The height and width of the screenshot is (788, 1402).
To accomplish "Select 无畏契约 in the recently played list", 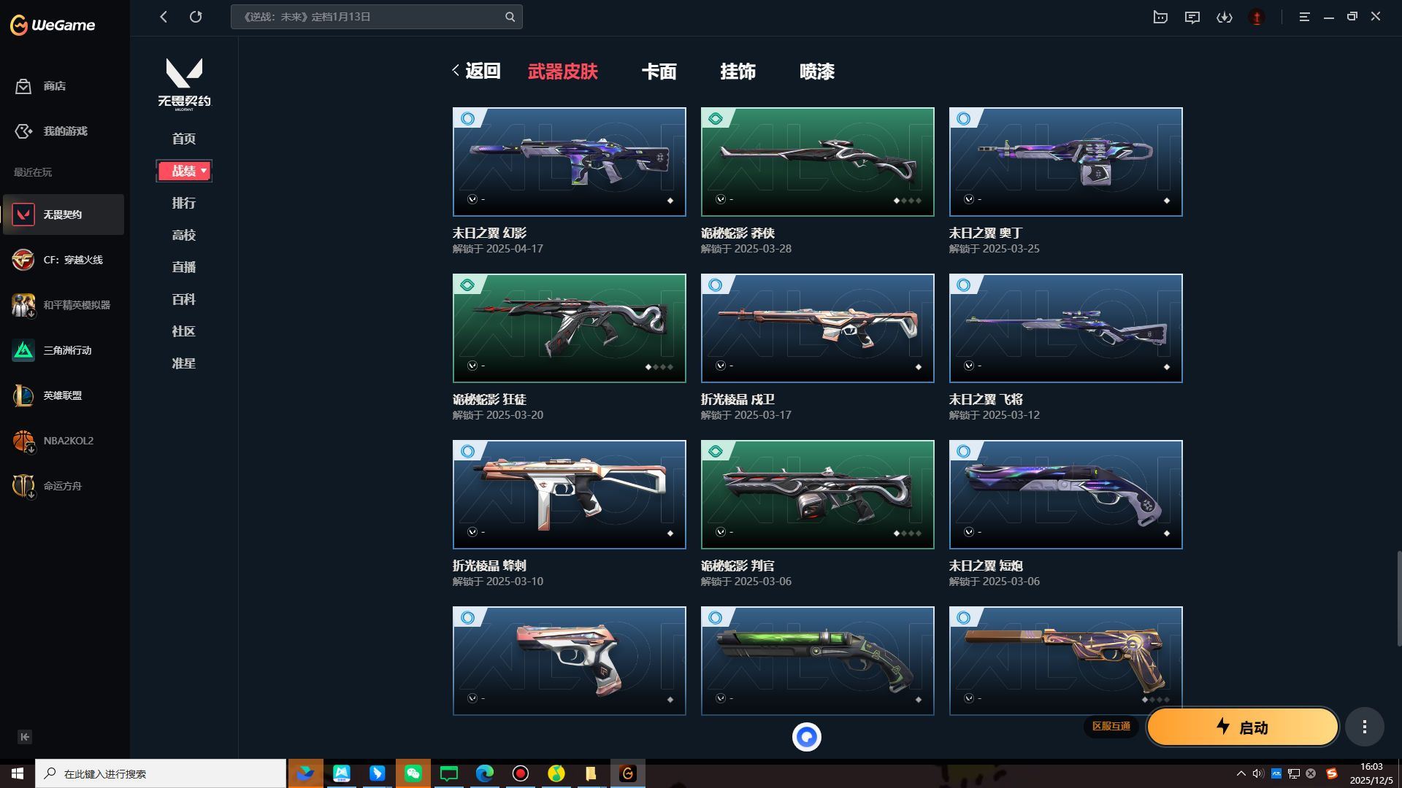I will [x=64, y=215].
